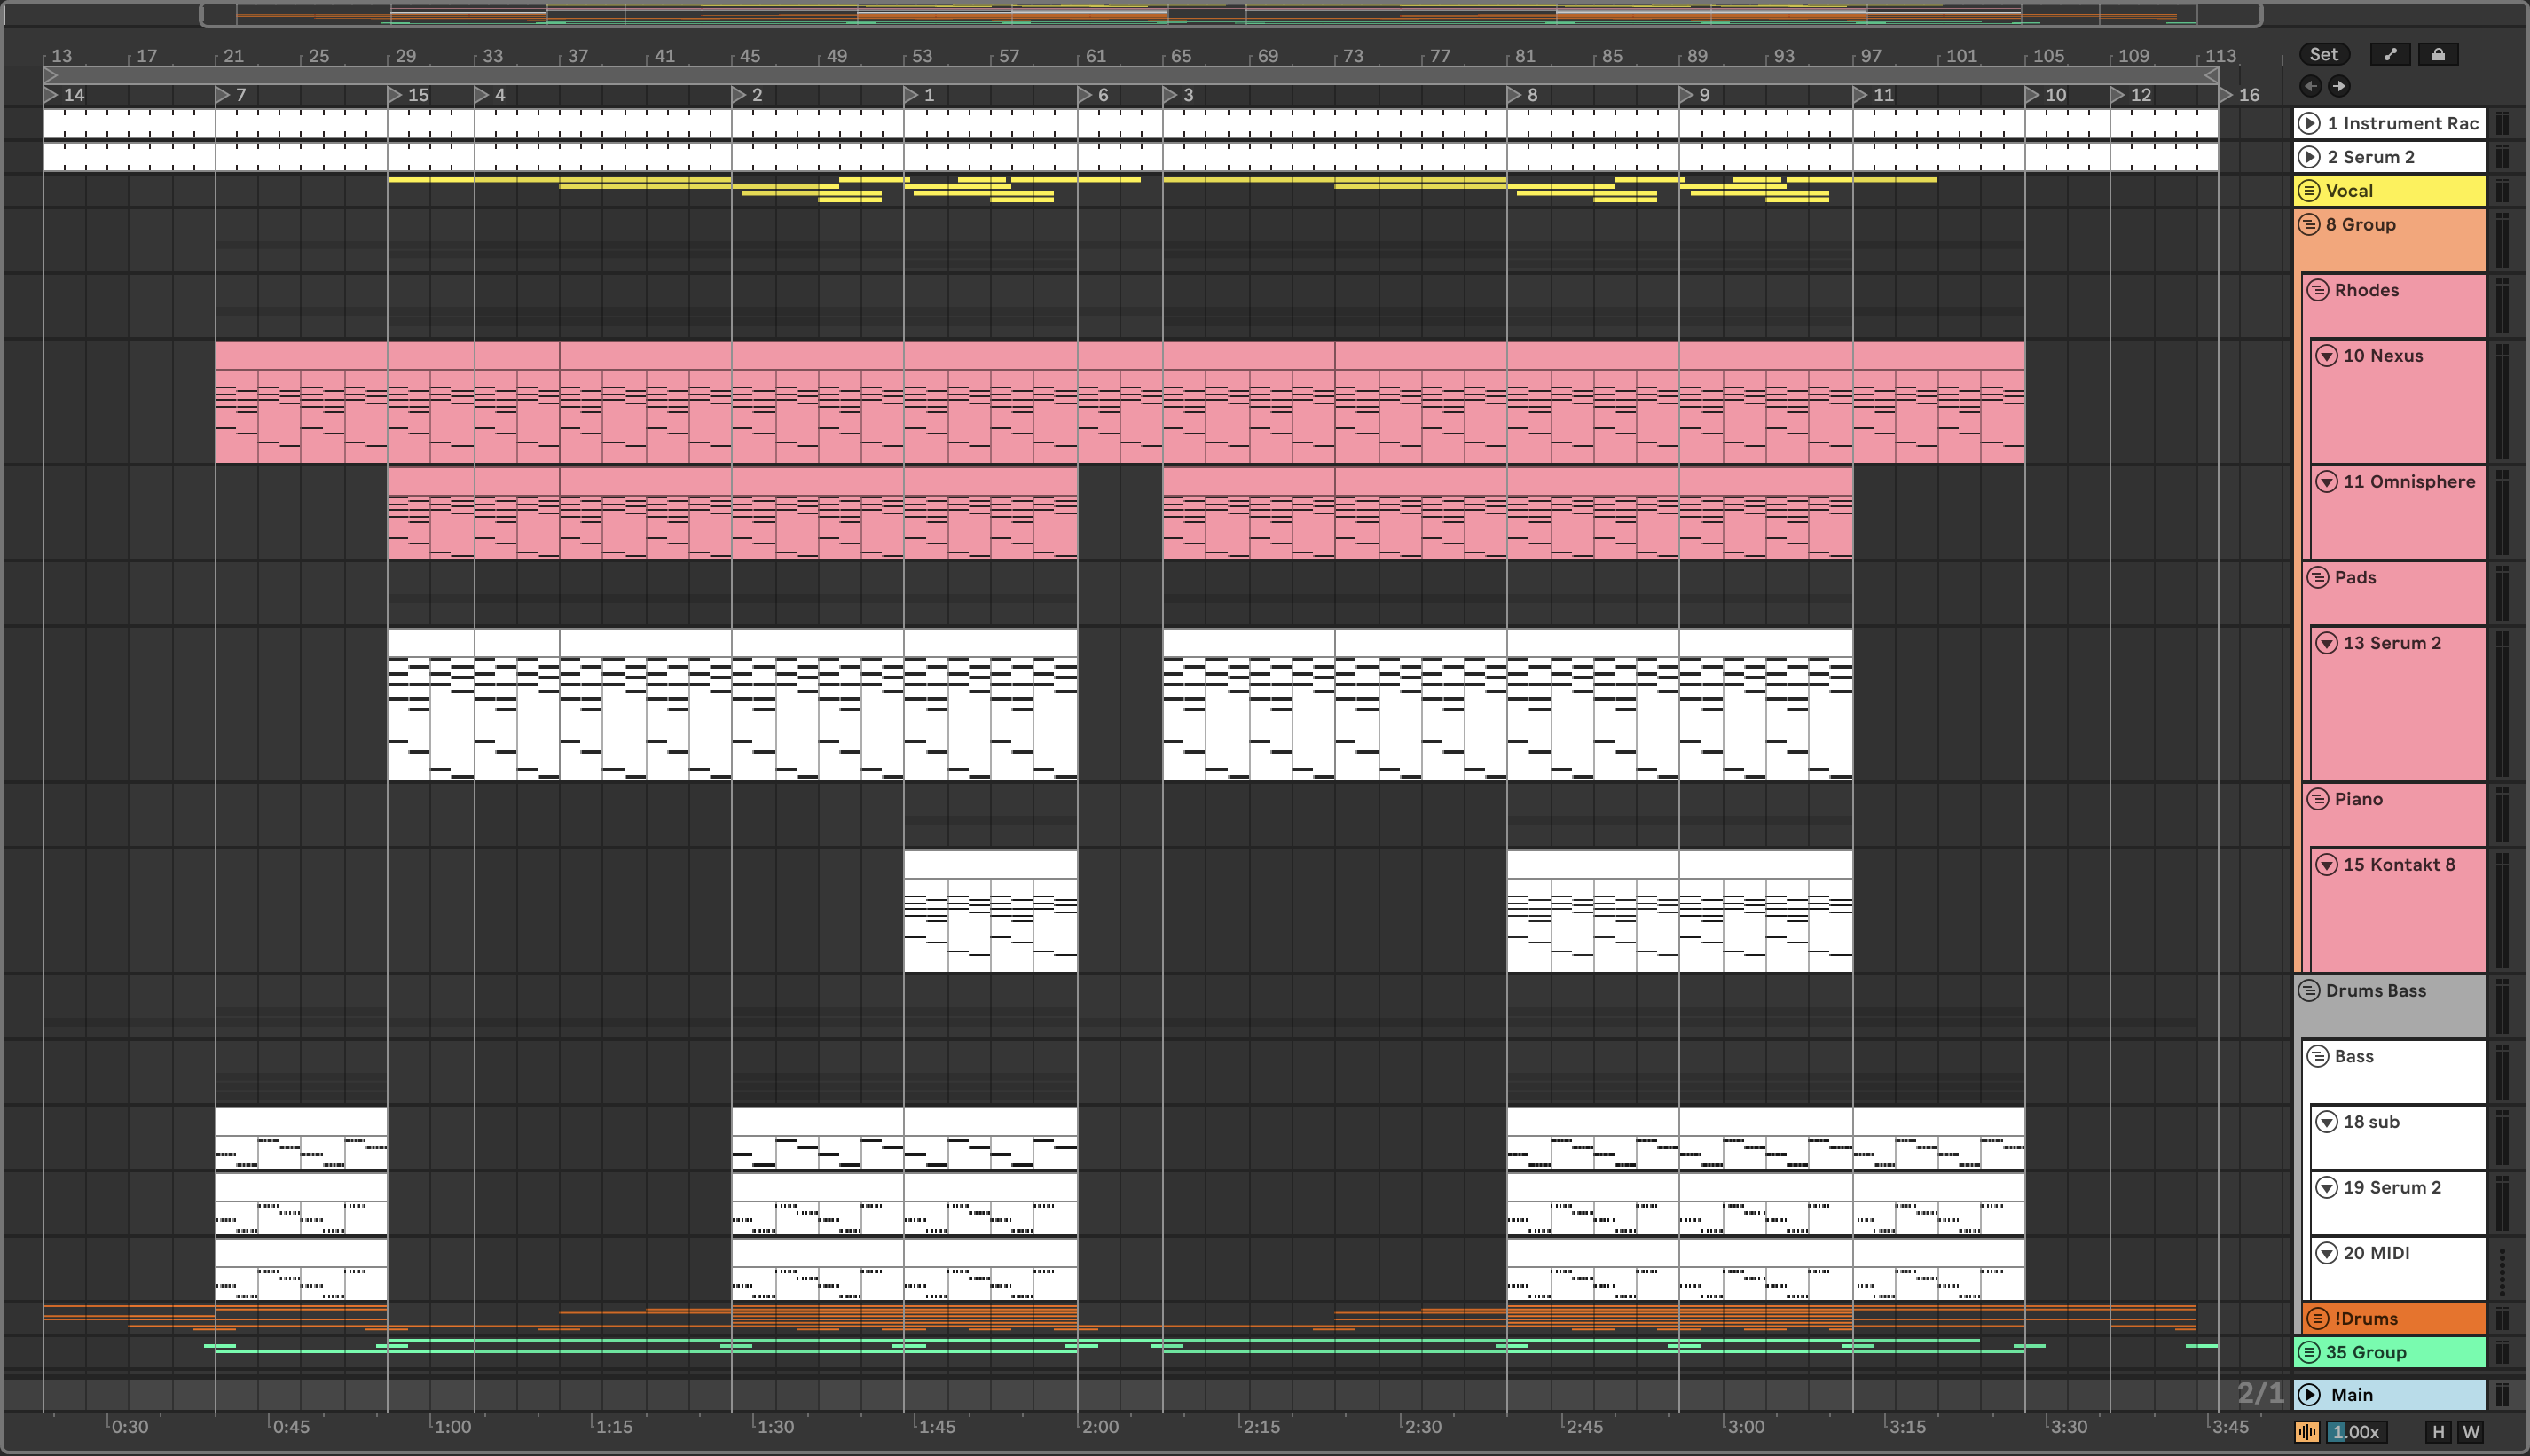
Task: Toggle the automation lock button
Action: point(2438,54)
